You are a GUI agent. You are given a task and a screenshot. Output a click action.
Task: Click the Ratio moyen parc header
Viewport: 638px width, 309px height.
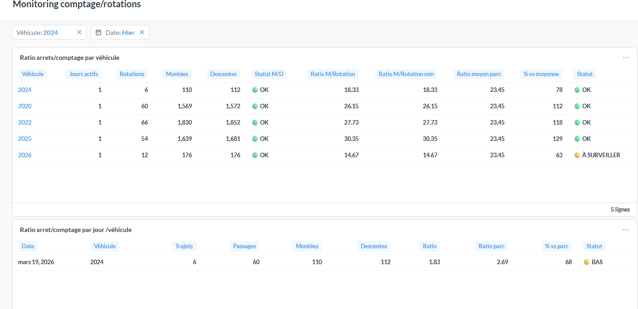pos(479,74)
